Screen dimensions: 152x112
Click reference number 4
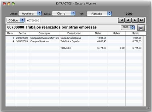coord(13,41)
